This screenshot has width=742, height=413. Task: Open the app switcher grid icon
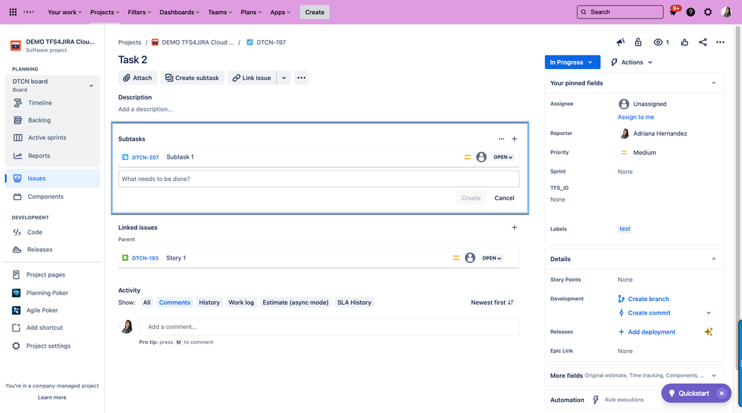[x=13, y=12]
